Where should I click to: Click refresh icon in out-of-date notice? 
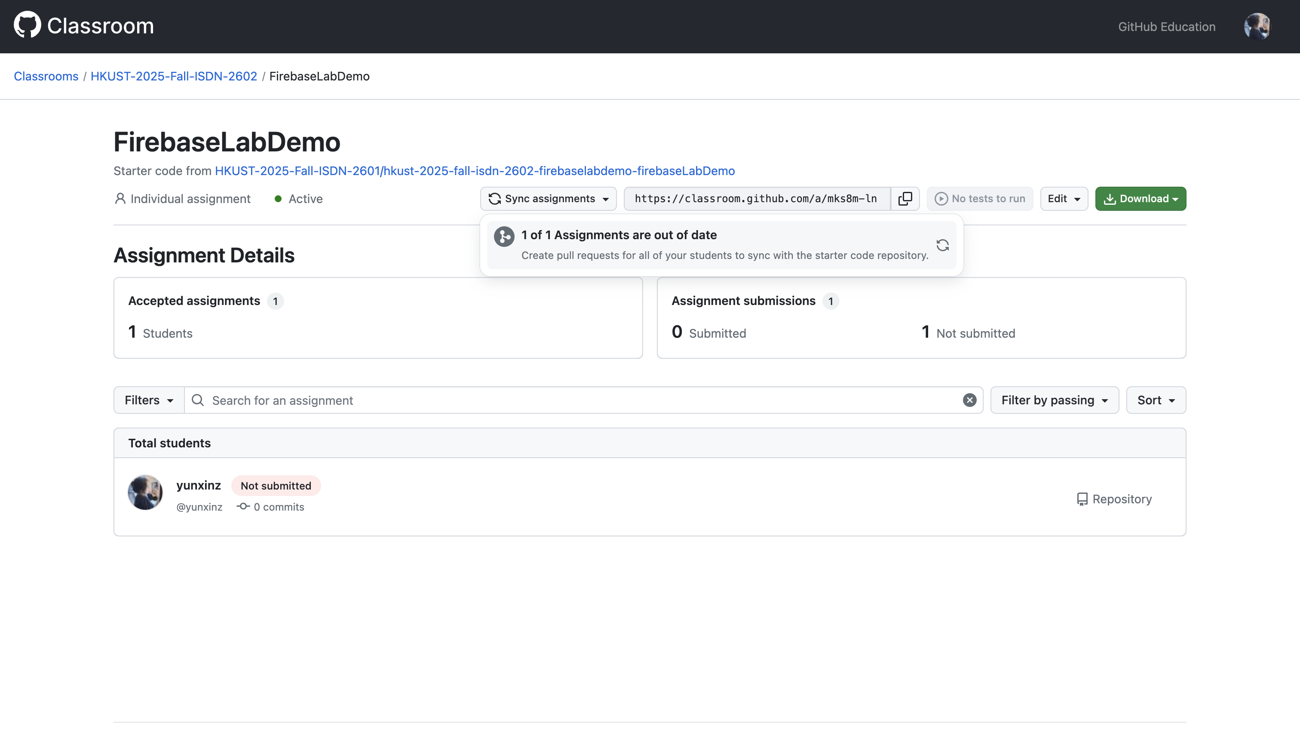pos(942,245)
